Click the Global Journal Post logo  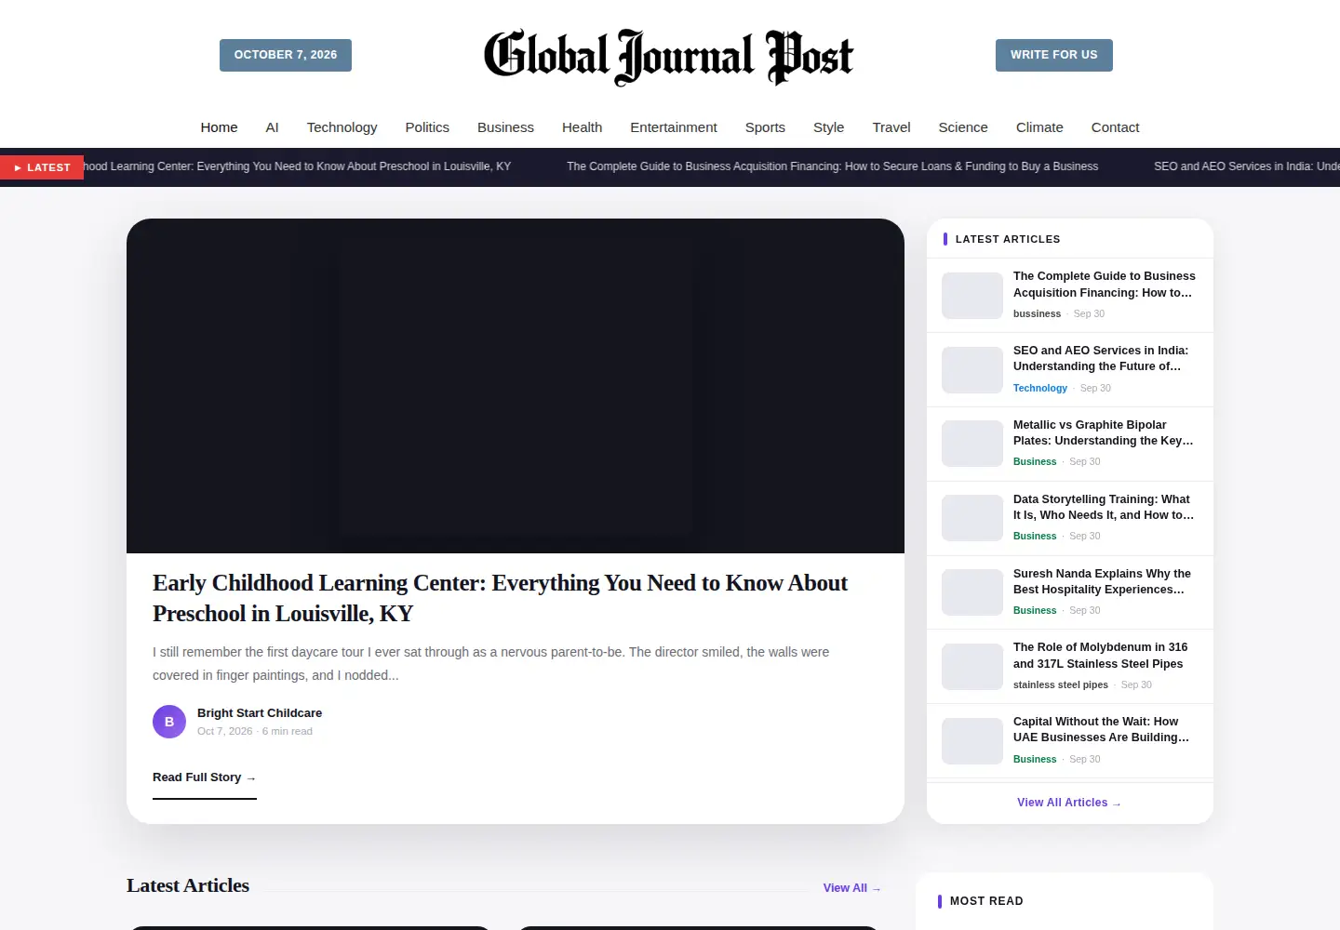668,56
